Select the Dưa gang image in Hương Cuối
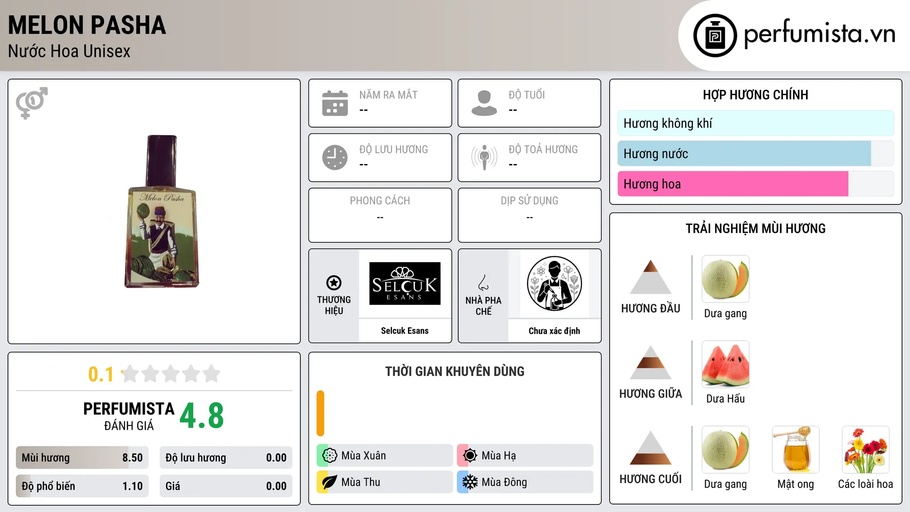910x512 pixels. pos(726,450)
